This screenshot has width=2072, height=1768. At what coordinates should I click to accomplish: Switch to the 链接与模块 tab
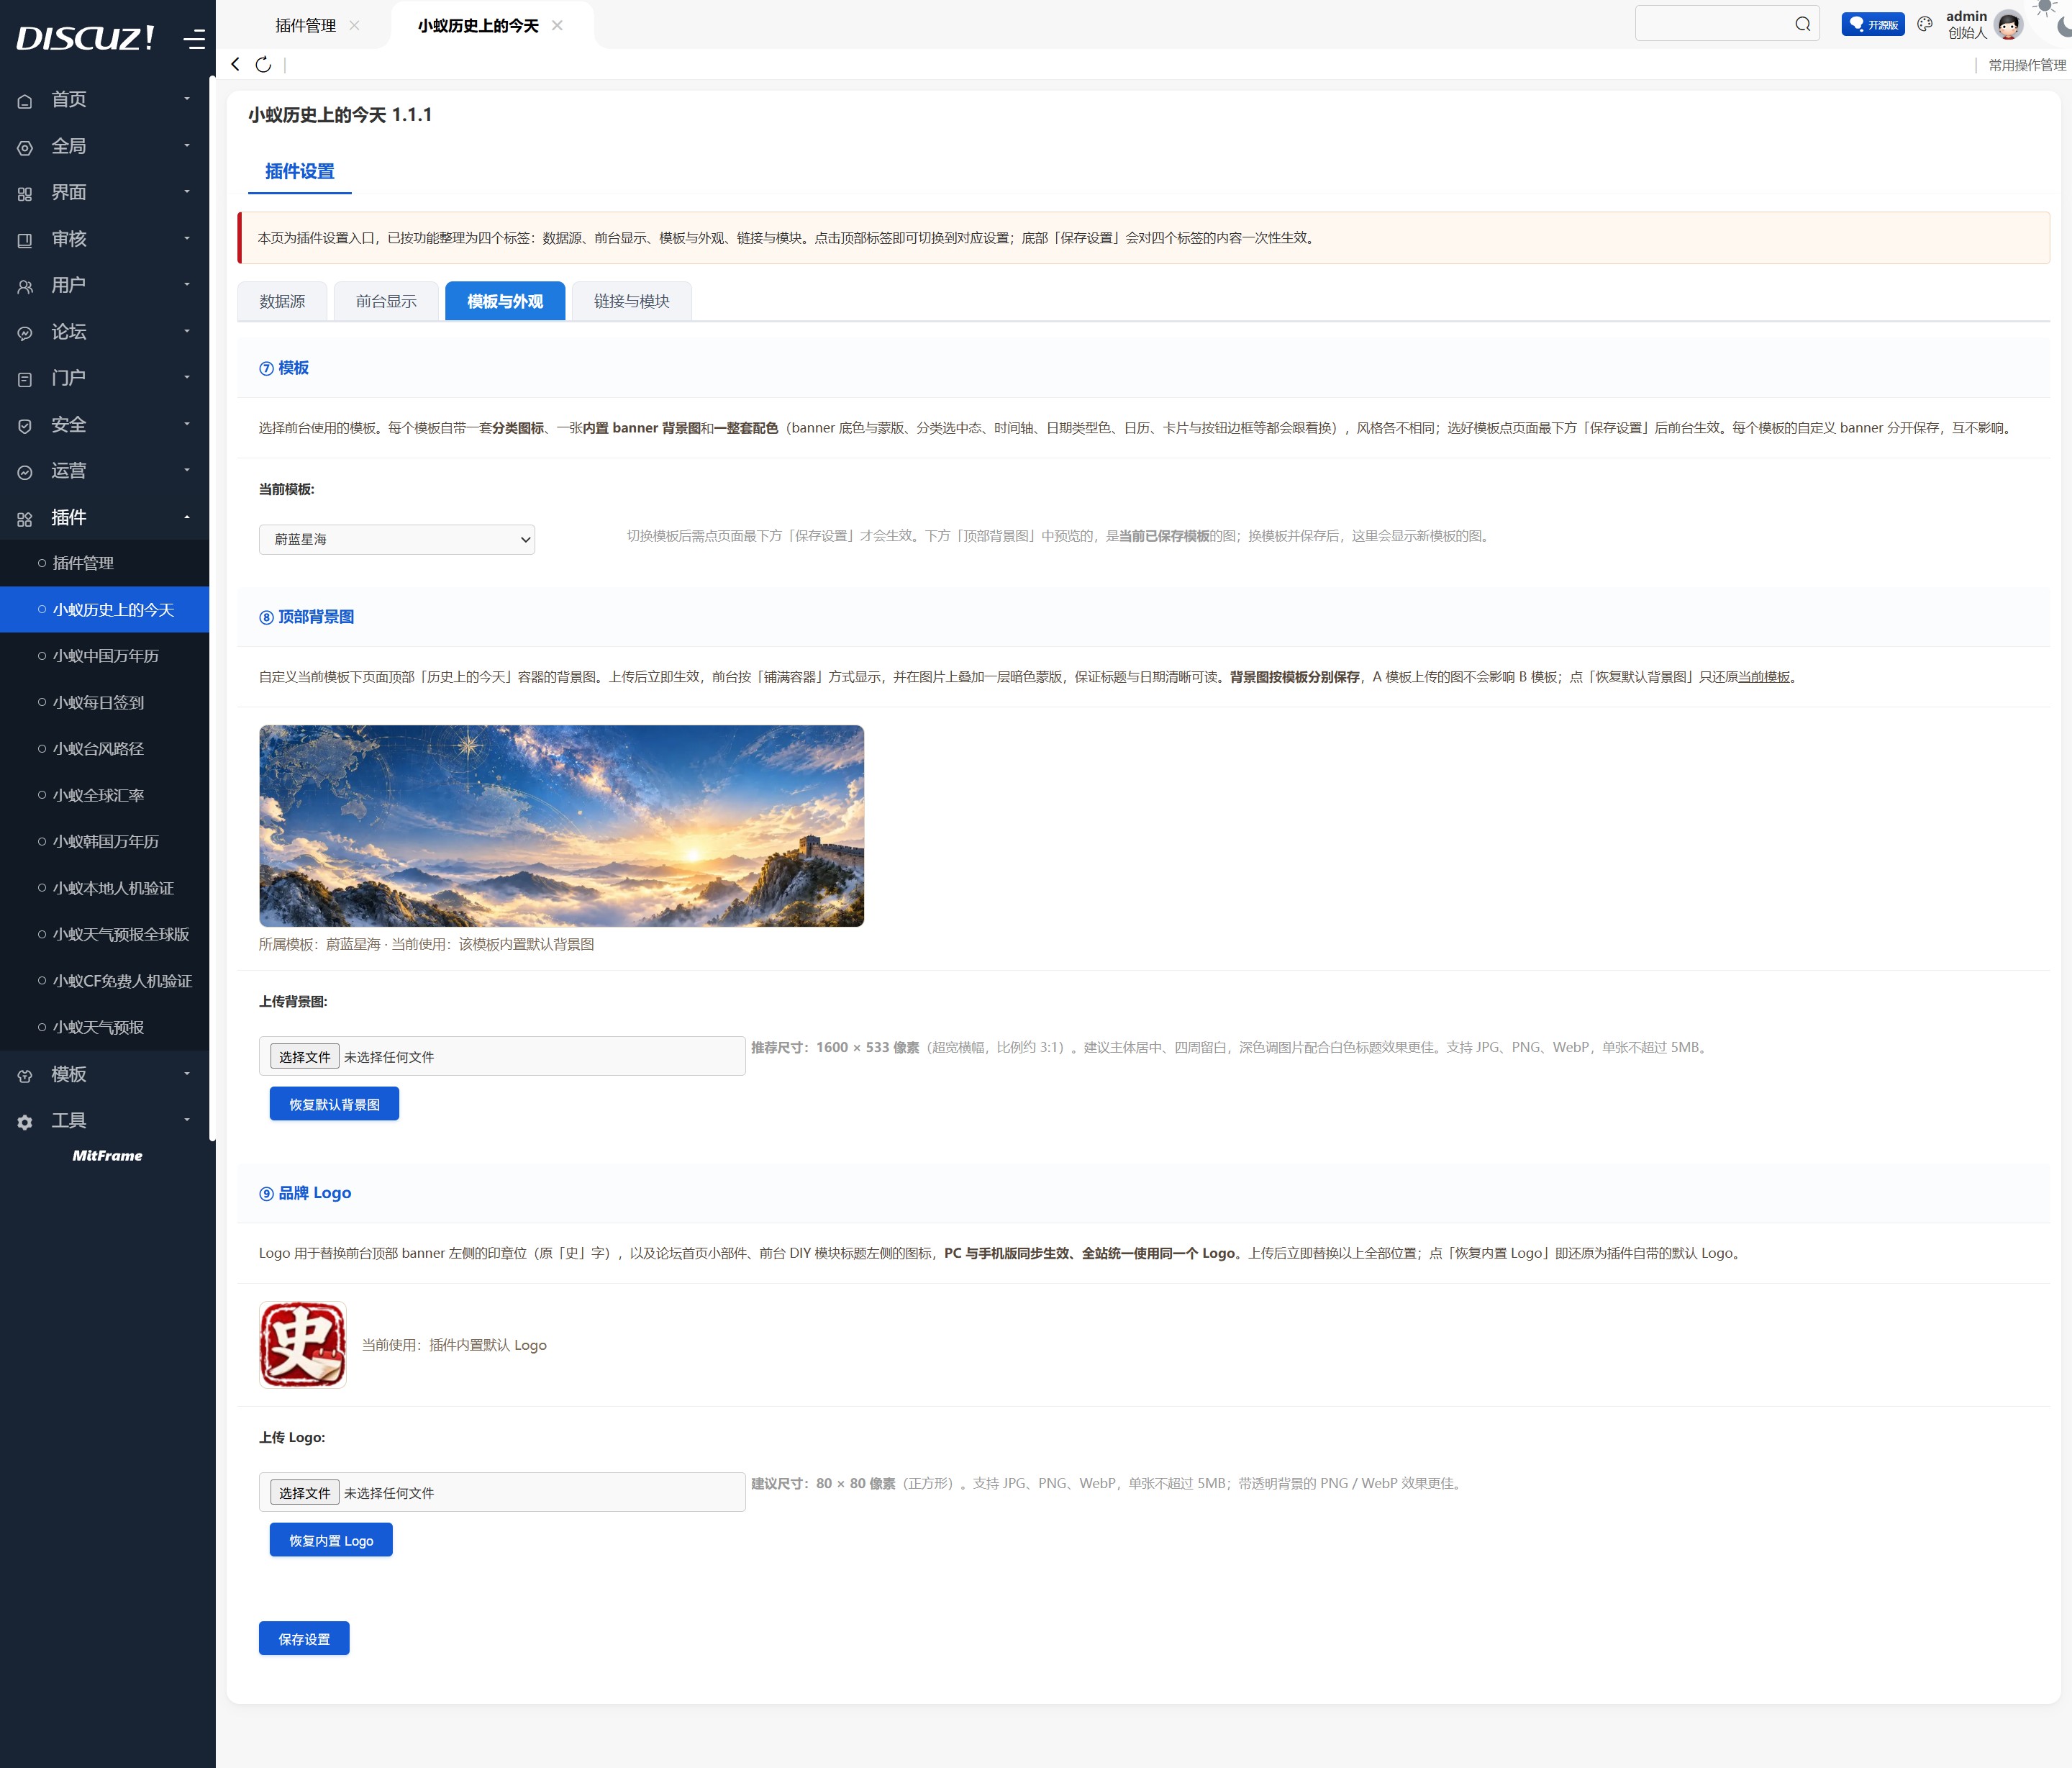click(631, 301)
